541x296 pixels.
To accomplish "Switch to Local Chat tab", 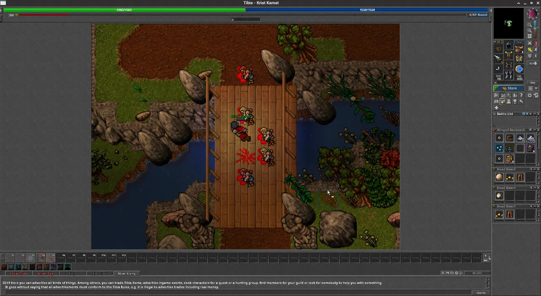I will coord(18,274).
